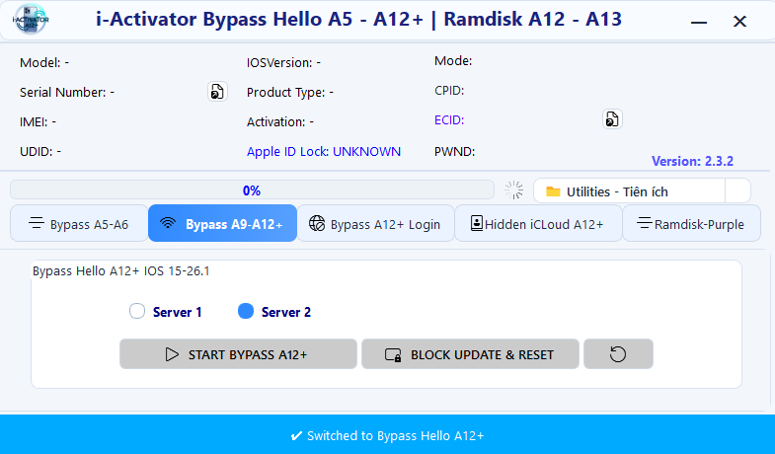Click the lock icon in BLOCK UPDATE & RESET
The height and width of the screenshot is (454, 775).
click(x=394, y=355)
